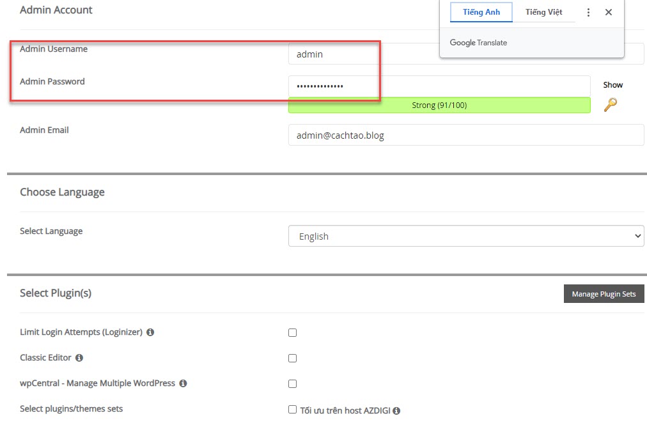The width and height of the screenshot is (647, 425).
Task: Switch to the Tiếng Anh tab
Action: pos(481,12)
